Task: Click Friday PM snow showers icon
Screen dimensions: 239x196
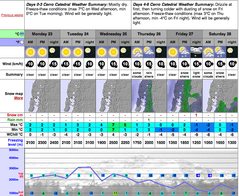Action: point(185,52)
